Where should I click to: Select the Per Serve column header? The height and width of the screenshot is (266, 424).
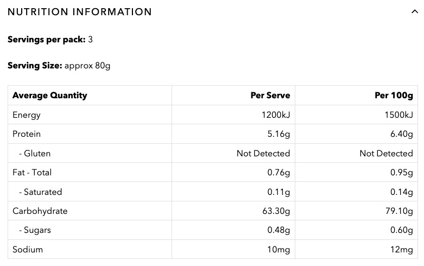click(270, 96)
